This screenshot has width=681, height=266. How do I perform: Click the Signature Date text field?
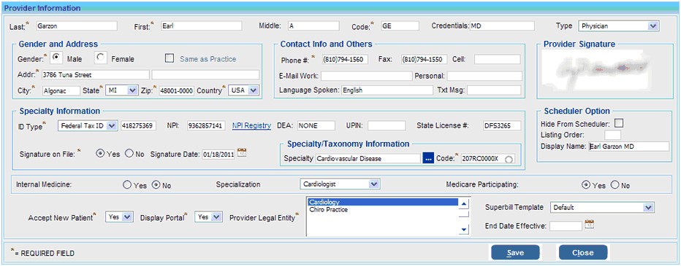click(x=218, y=154)
